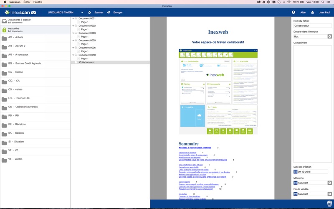Click the Scanner tool icon
Screen dimensions: 334x209
pyautogui.click(x=89, y=13)
